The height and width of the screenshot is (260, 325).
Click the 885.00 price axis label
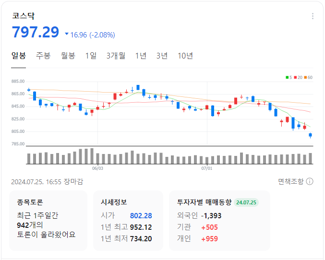(18, 81)
